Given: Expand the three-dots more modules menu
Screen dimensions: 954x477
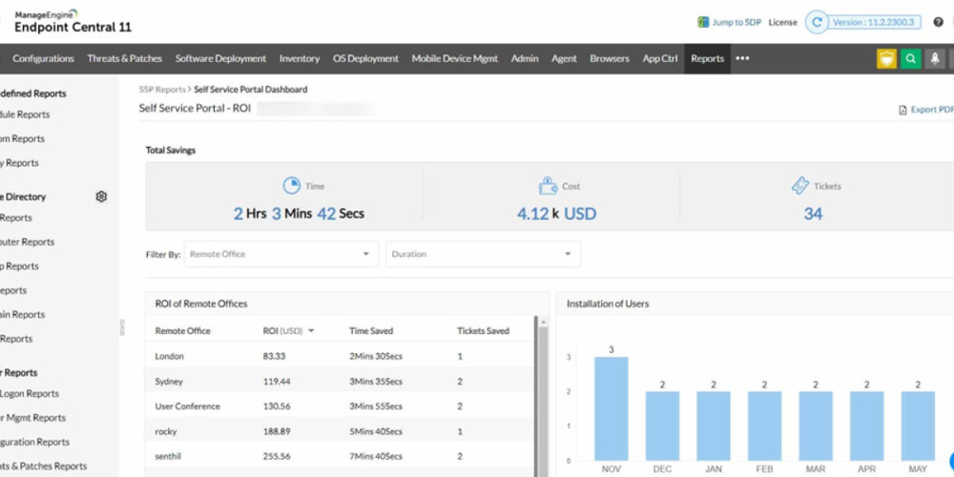Looking at the screenshot, I should click(743, 59).
